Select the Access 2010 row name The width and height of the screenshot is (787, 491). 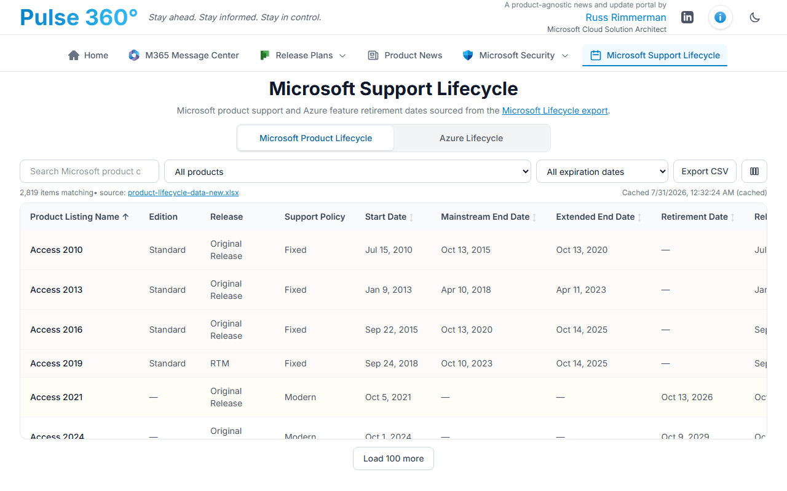[56, 250]
